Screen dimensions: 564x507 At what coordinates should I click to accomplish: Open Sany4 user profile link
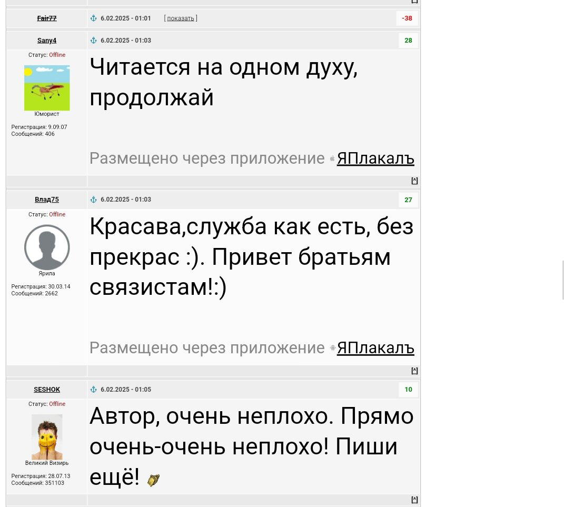coord(47,40)
